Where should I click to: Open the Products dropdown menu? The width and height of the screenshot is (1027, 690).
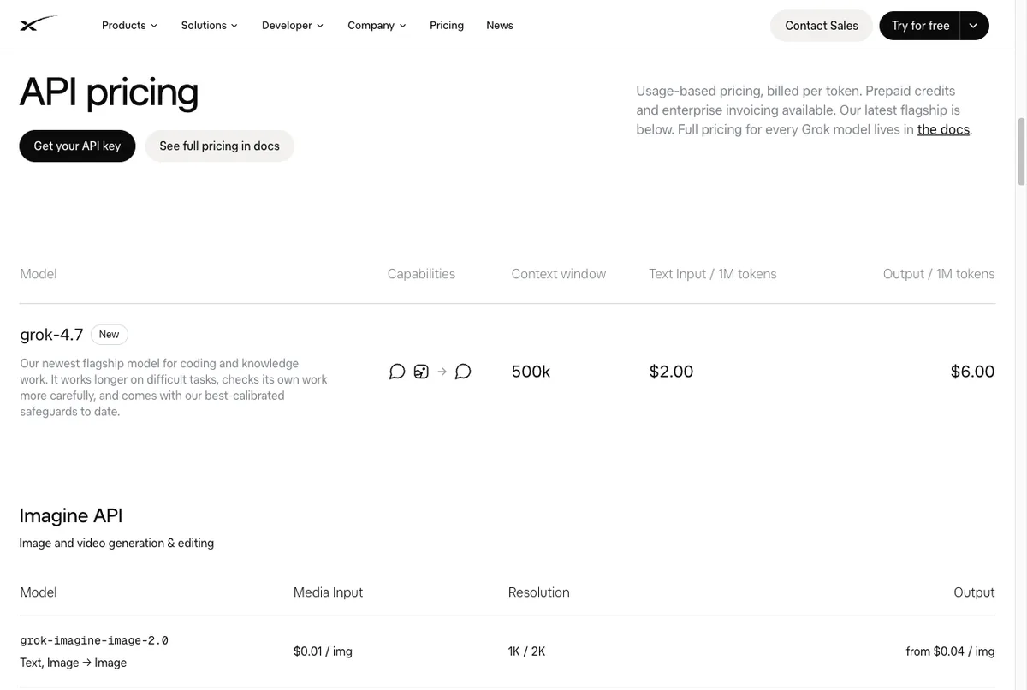pyautogui.click(x=129, y=26)
